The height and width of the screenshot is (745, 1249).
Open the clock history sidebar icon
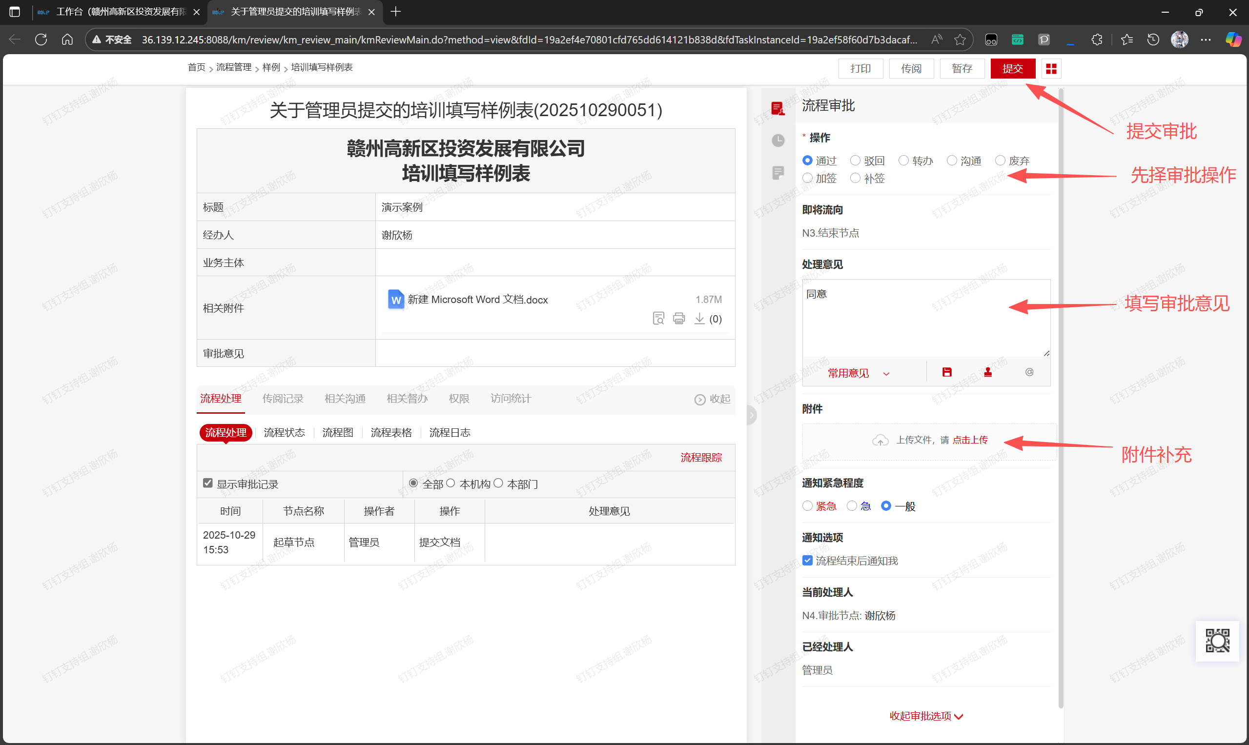coord(778,140)
